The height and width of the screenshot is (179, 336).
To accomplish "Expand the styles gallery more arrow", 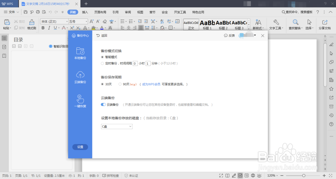I will click(x=249, y=28).
